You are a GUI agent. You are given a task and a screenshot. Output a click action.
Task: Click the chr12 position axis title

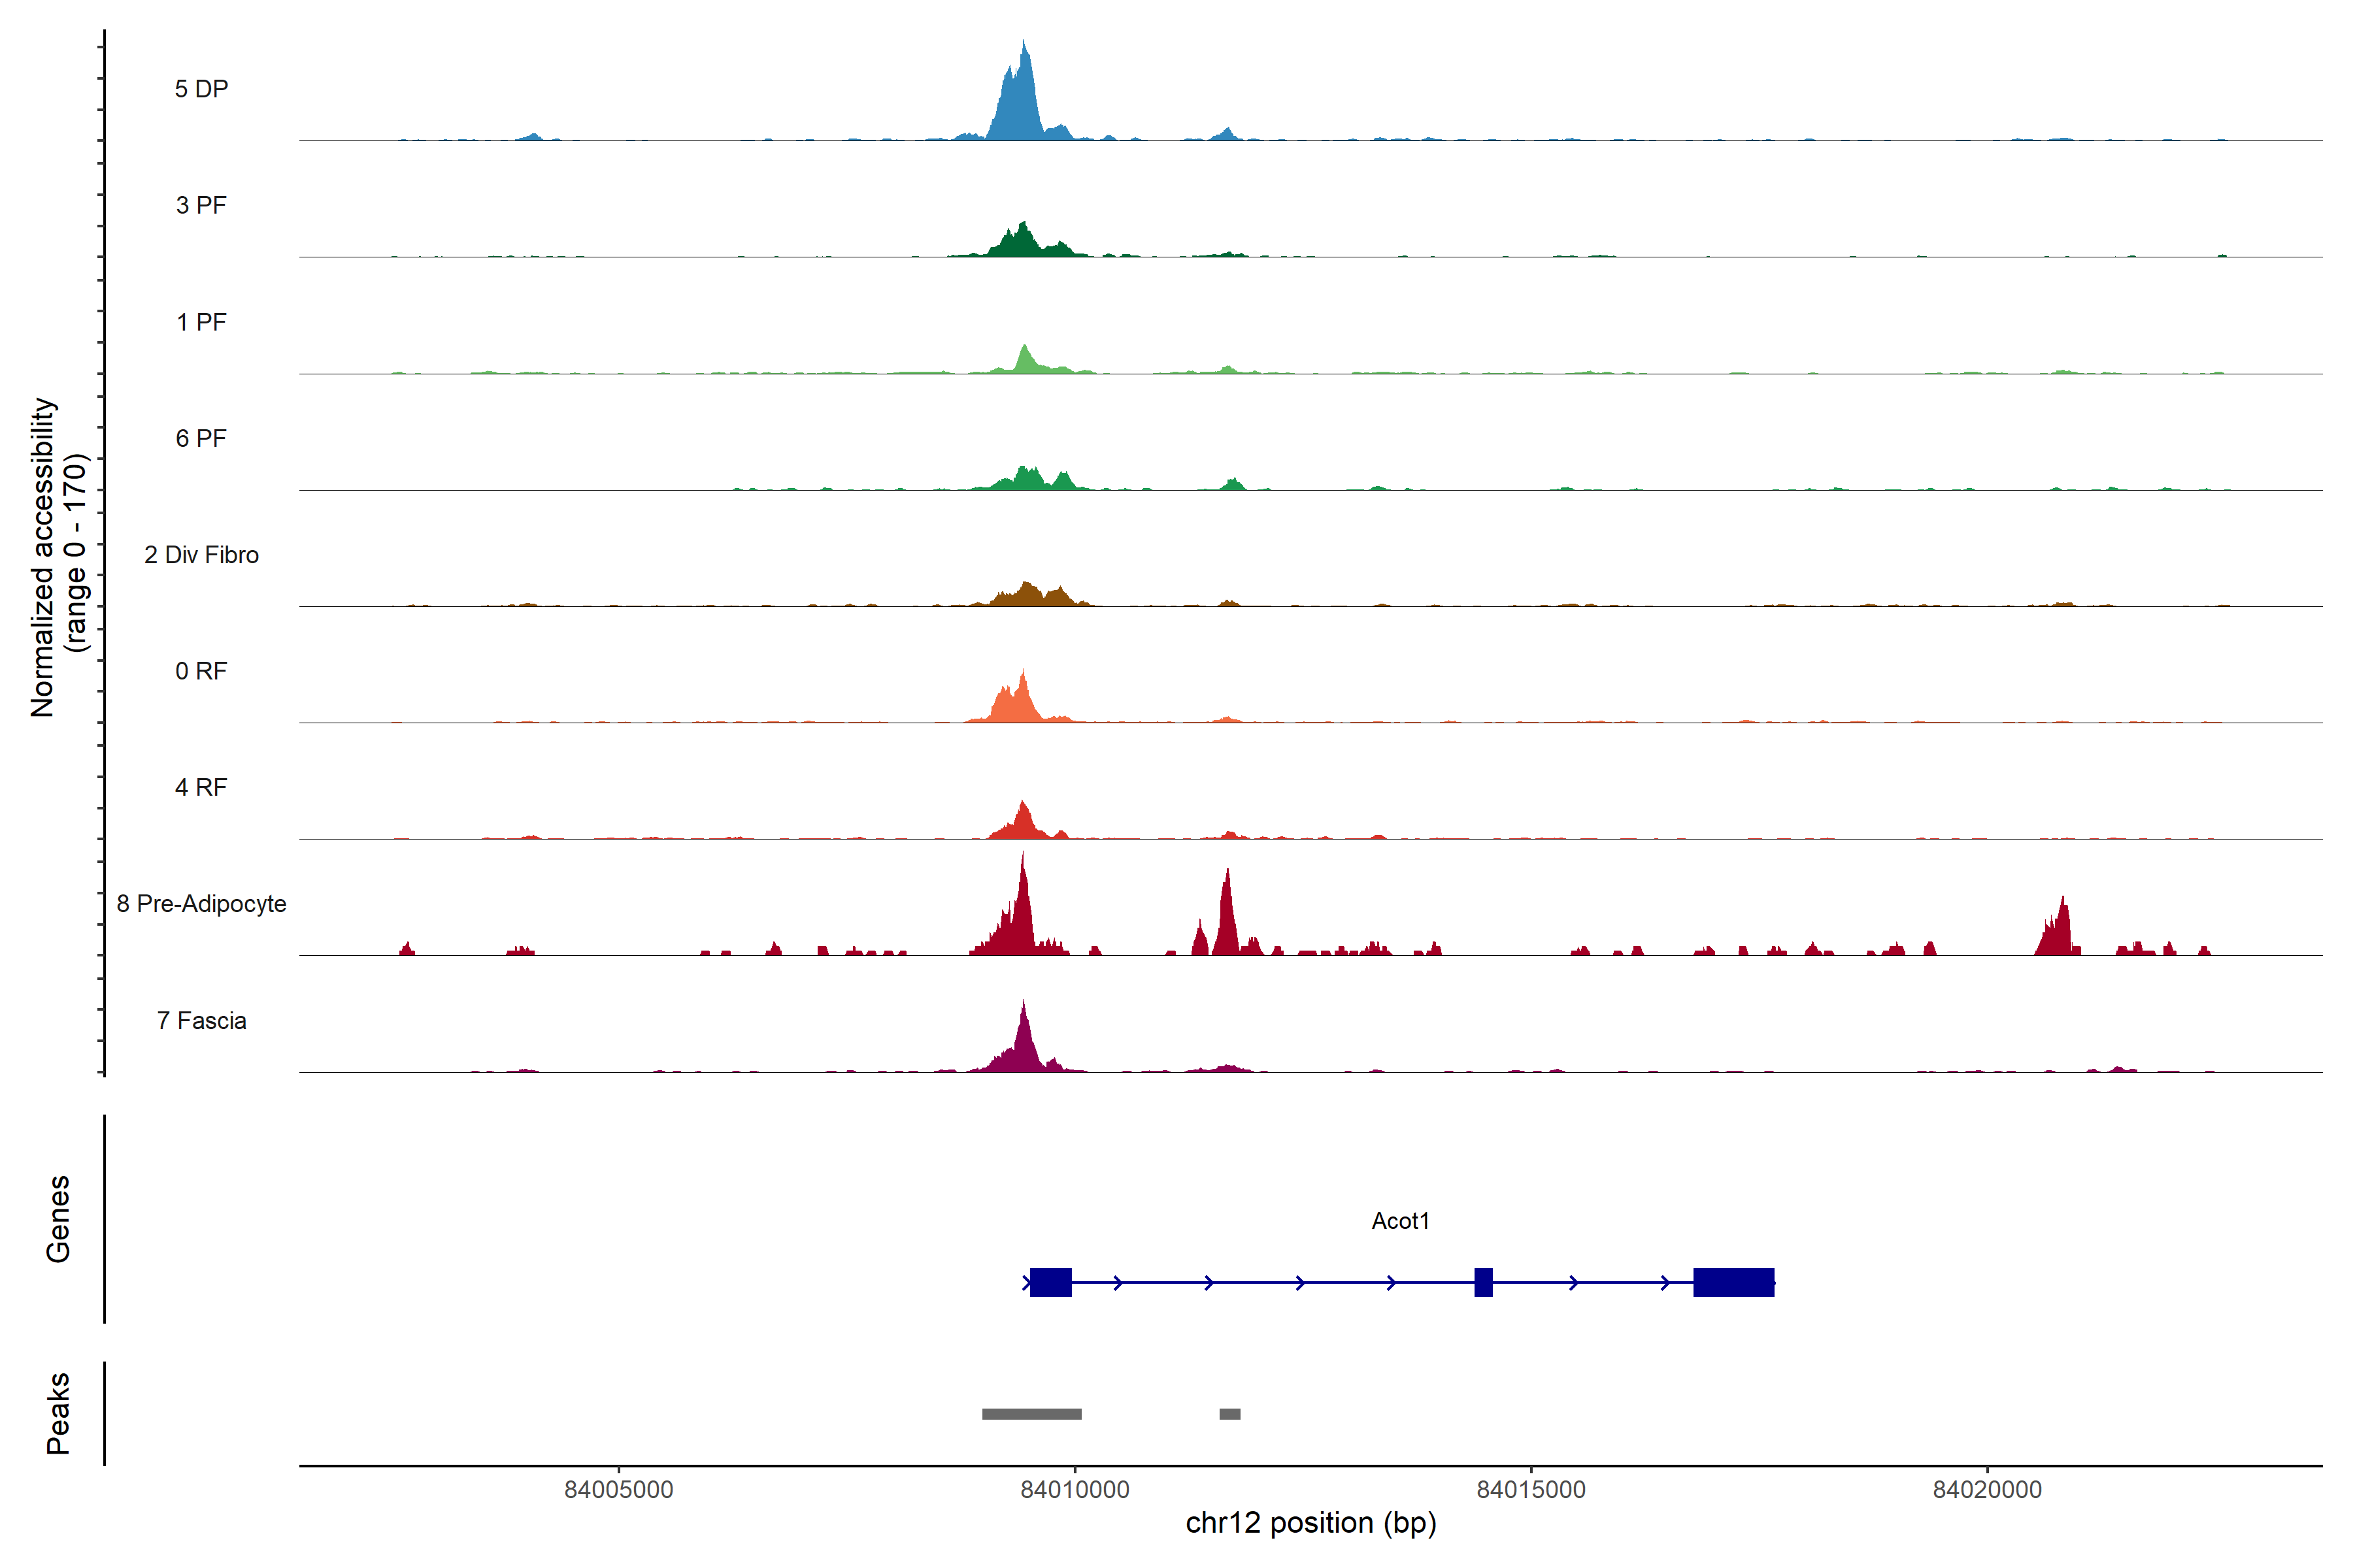coord(1310,1523)
